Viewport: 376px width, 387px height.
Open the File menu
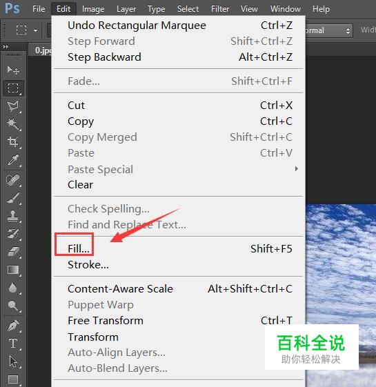click(x=39, y=9)
